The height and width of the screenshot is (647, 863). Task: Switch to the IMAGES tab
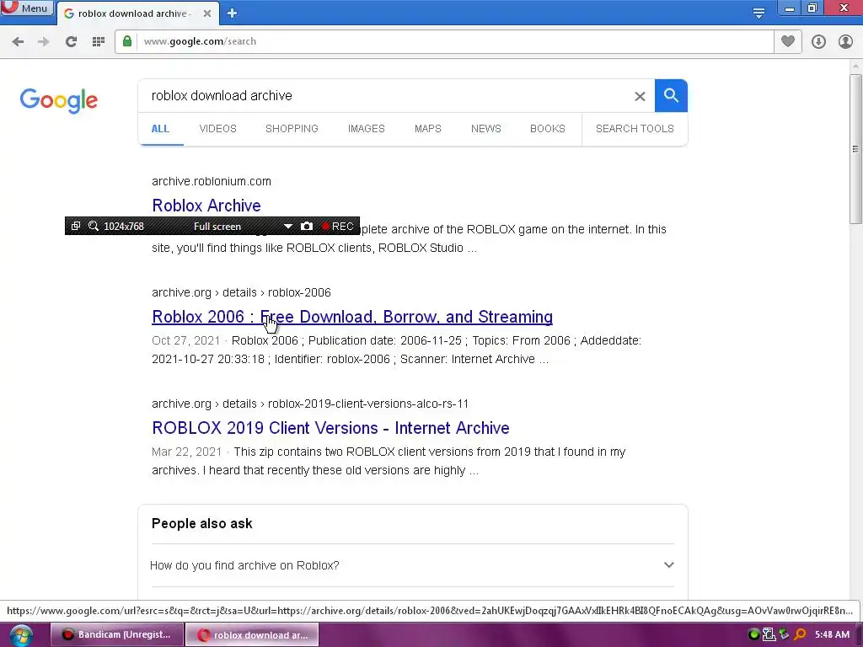click(366, 129)
